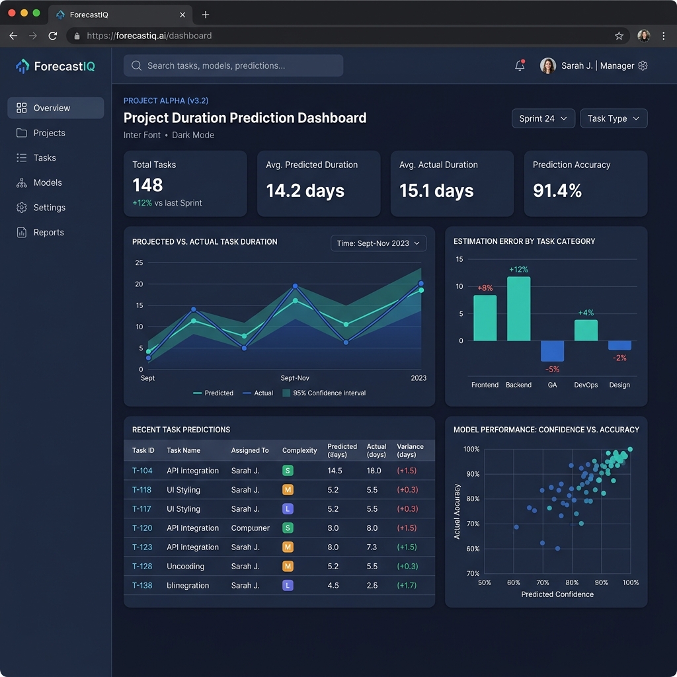The height and width of the screenshot is (677, 677).
Task: Expand the Sprint 24 dropdown
Action: [543, 118]
